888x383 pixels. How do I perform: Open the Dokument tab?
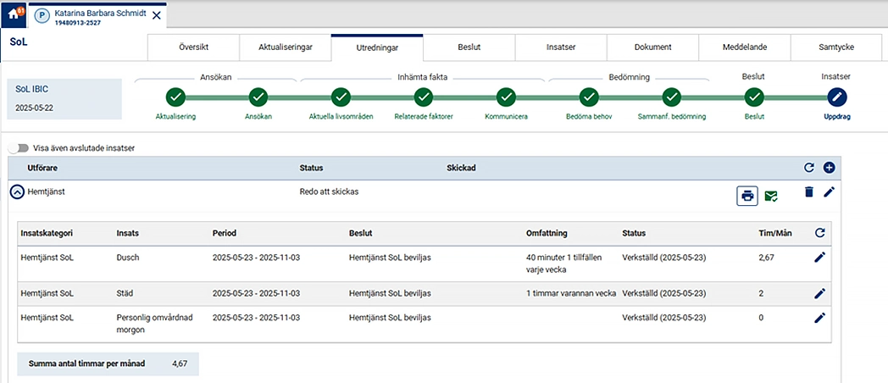pos(652,47)
